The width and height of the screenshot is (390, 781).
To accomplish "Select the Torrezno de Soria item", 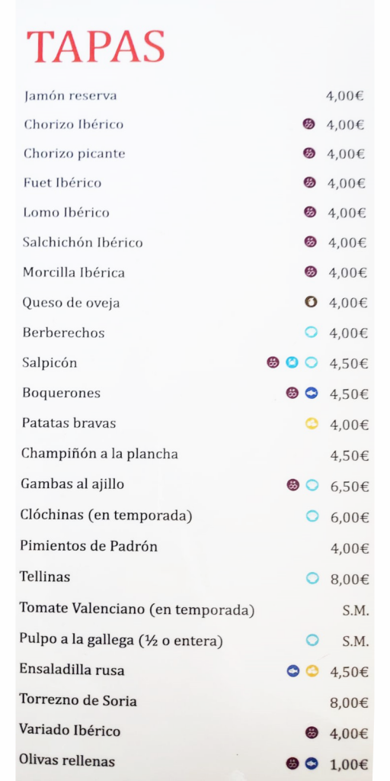I will coord(78,700).
